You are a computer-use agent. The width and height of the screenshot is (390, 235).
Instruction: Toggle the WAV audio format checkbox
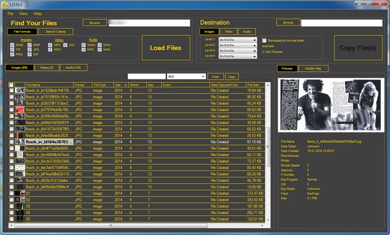pos(99,45)
